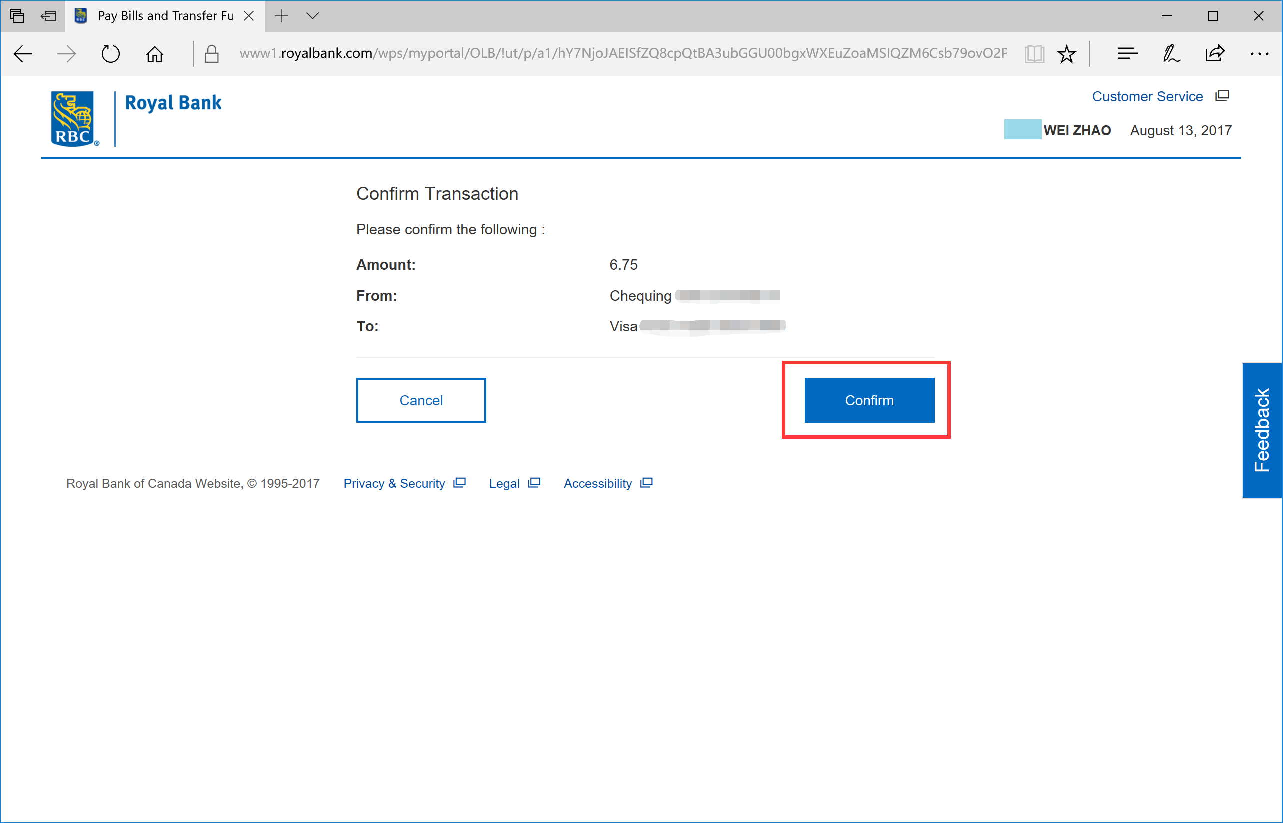Click the browser Back arrow
The width and height of the screenshot is (1283, 823).
pos(23,54)
